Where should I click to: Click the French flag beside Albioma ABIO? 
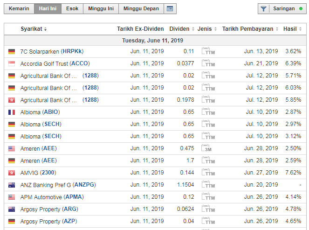pyautogui.click(x=12, y=112)
